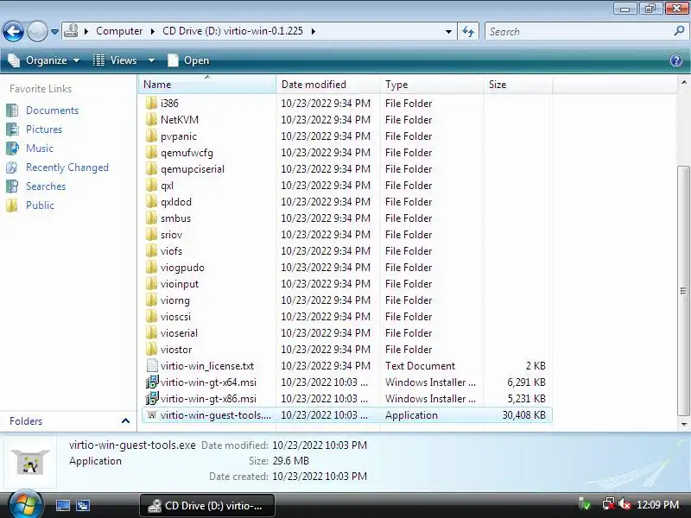Select the viorng folder row
This screenshot has width=691, height=518.
tap(347, 300)
